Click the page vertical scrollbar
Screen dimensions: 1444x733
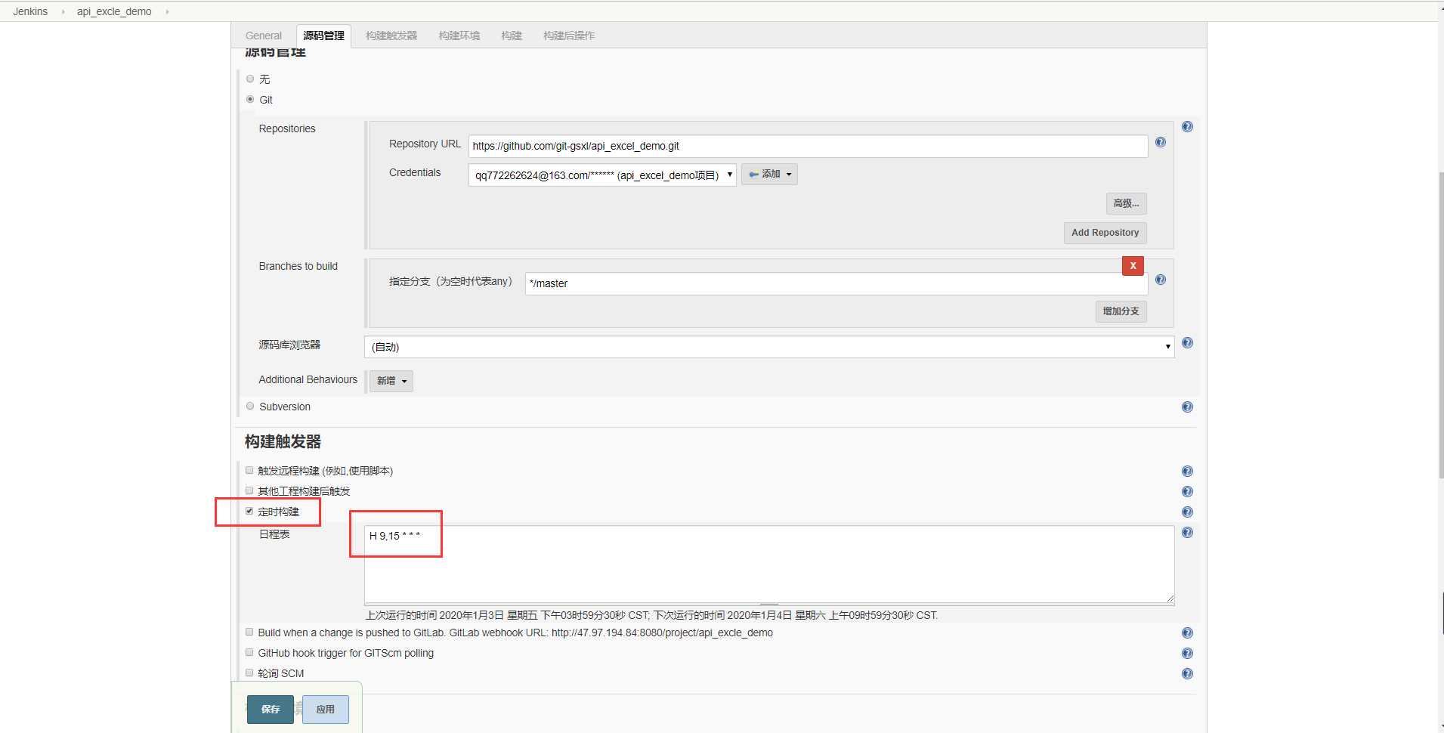point(1440,325)
